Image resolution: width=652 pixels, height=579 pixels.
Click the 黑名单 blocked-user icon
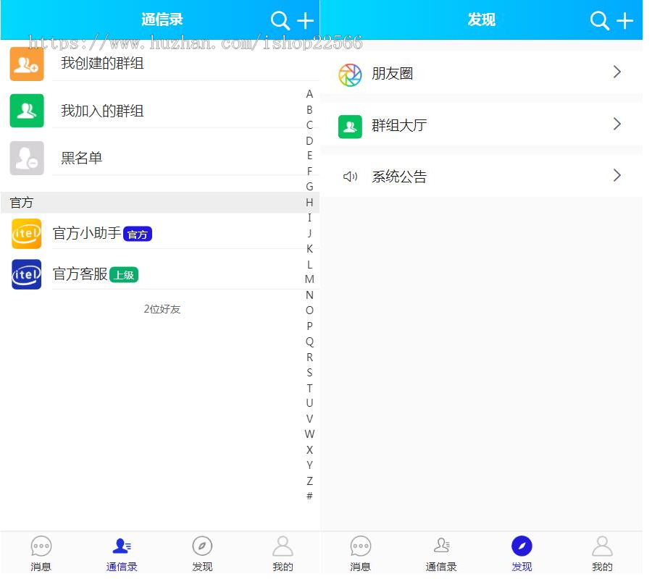[x=26, y=158]
